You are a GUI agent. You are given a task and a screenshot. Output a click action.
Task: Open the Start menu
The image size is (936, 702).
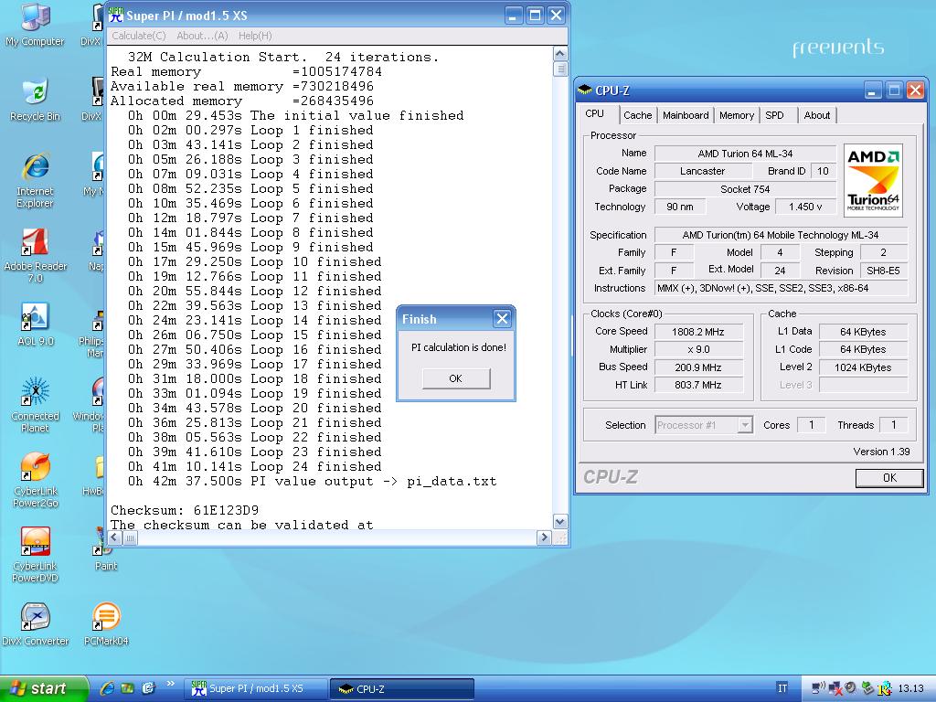click(43, 688)
